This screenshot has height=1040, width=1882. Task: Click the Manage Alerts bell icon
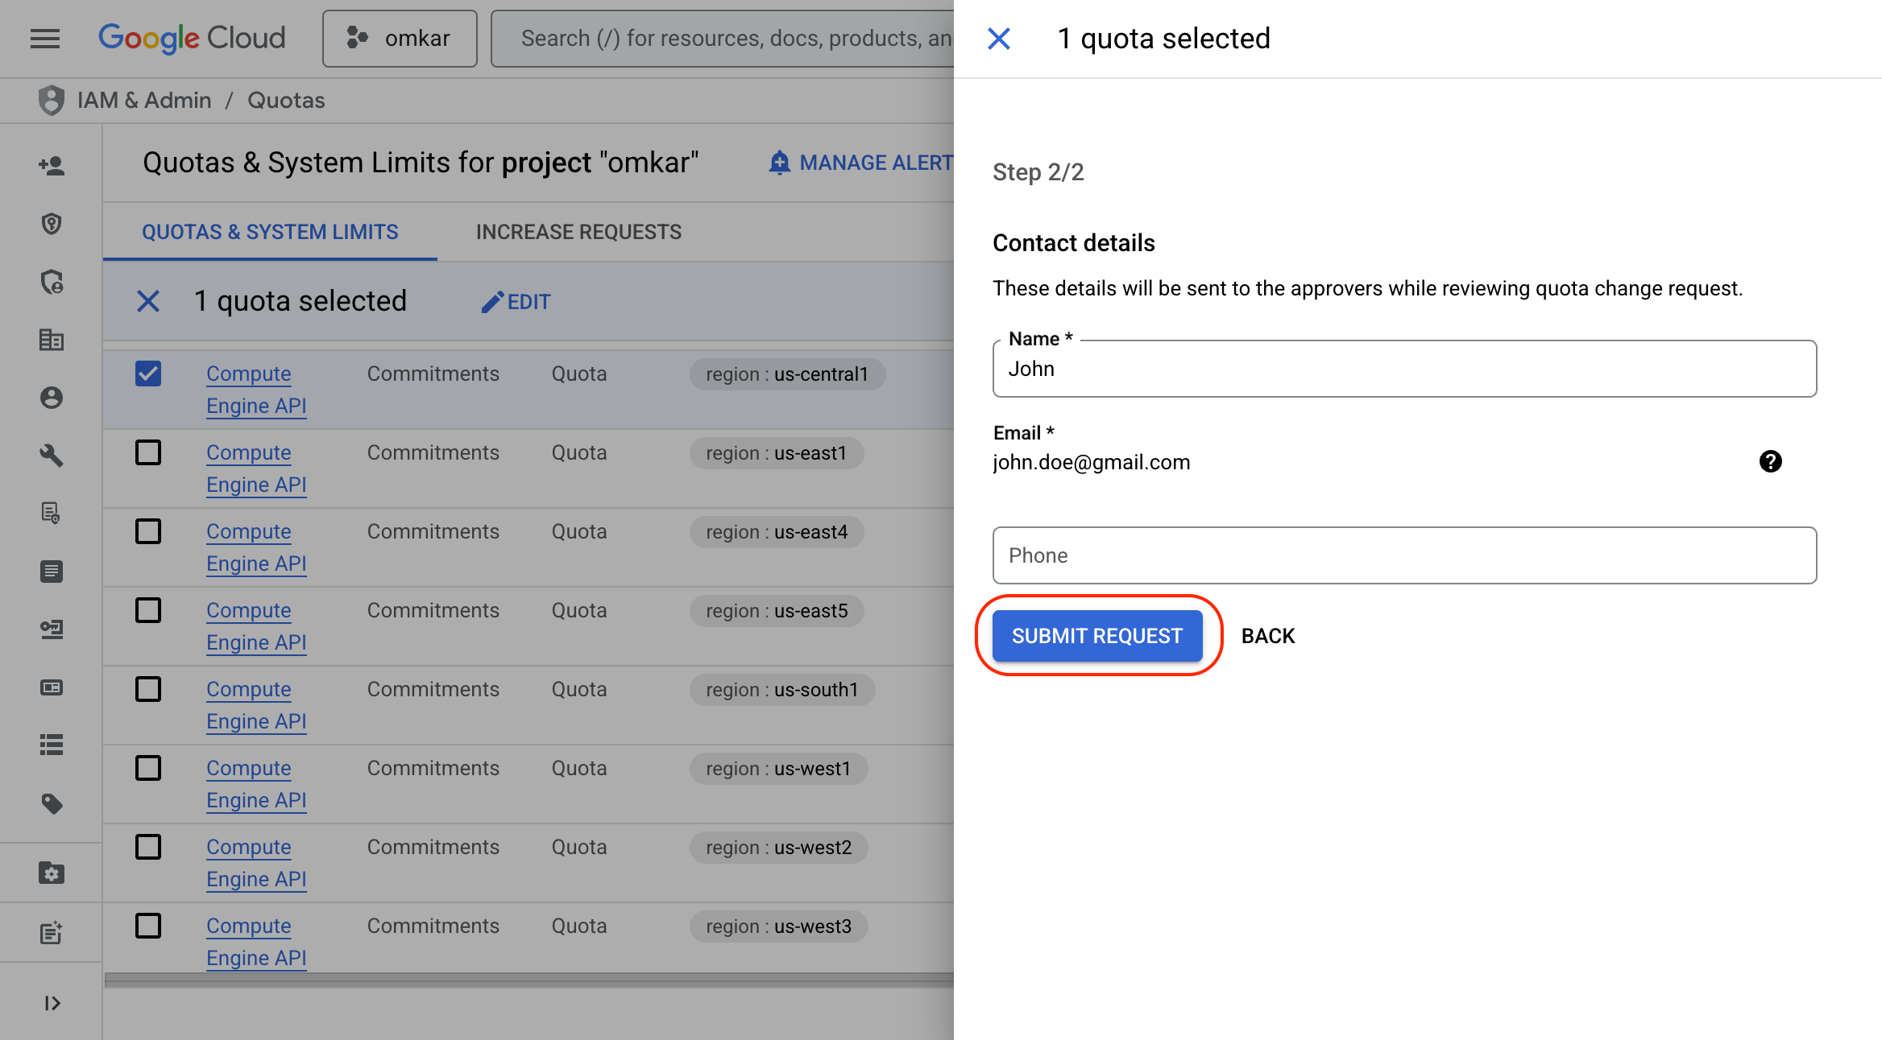coord(779,163)
